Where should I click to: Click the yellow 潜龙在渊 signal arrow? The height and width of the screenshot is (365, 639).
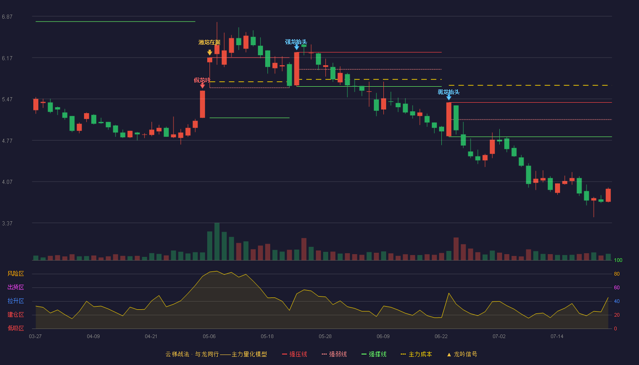[210, 53]
